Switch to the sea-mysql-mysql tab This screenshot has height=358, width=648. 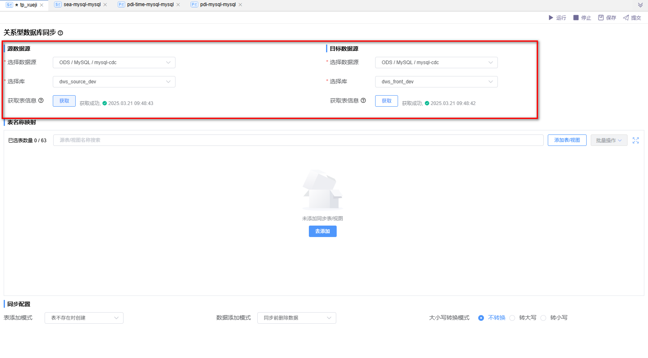pos(82,4)
